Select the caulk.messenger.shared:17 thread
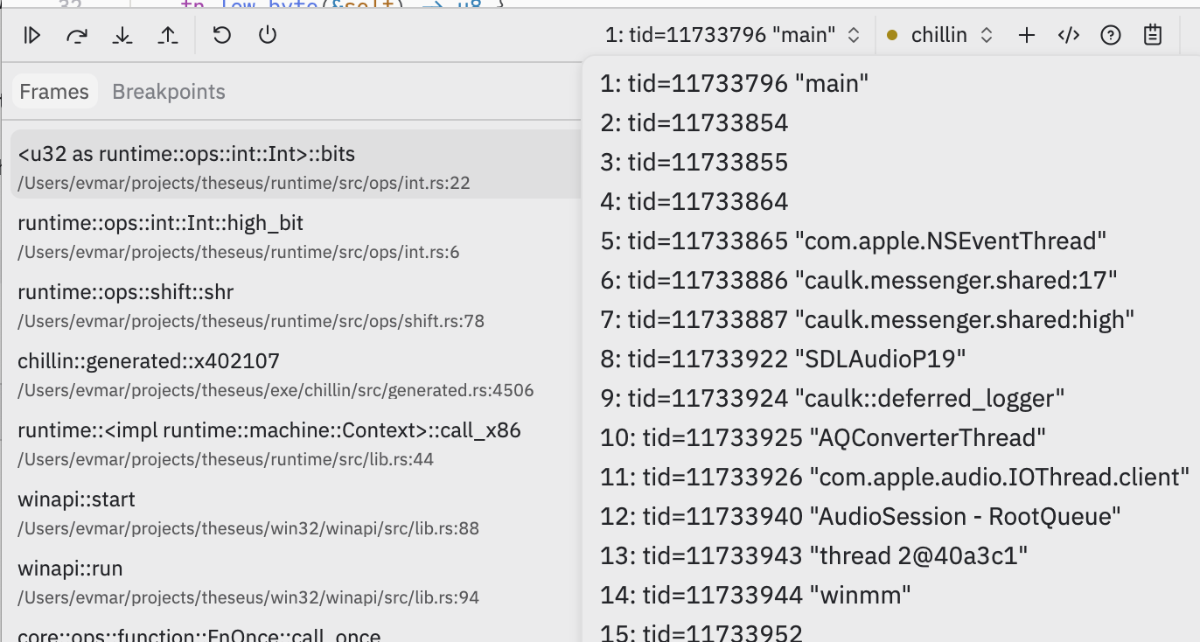This screenshot has width=1200, height=642. 859,281
